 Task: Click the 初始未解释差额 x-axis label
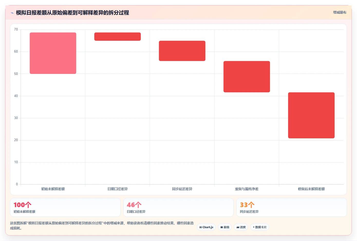click(x=53, y=189)
